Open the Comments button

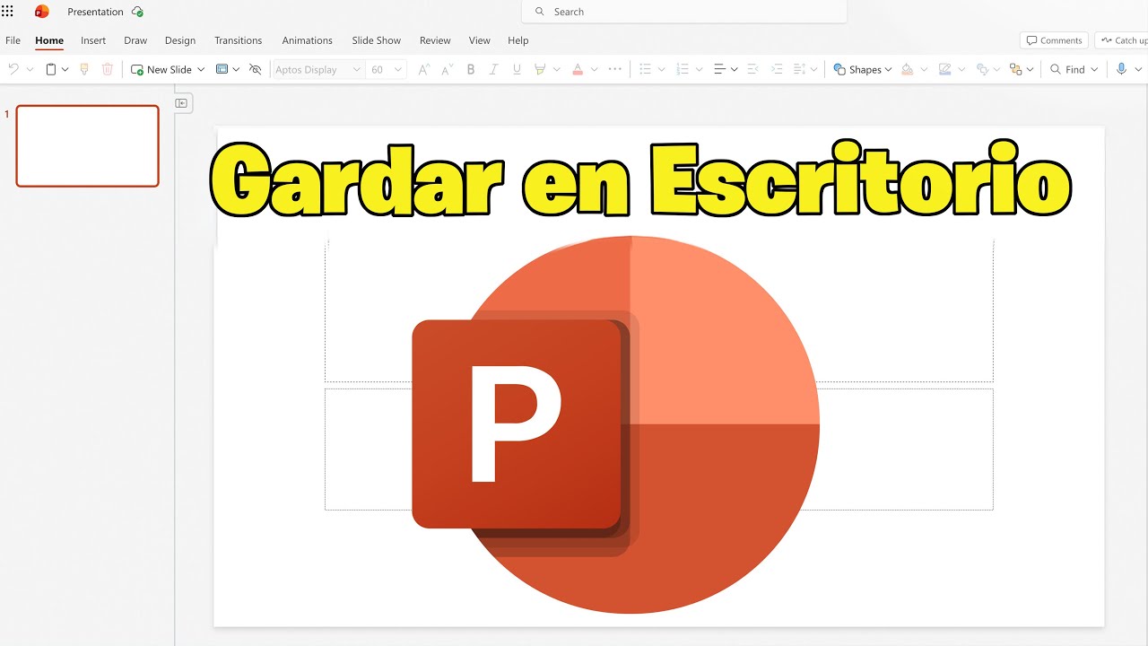(x=1055, y=40)
